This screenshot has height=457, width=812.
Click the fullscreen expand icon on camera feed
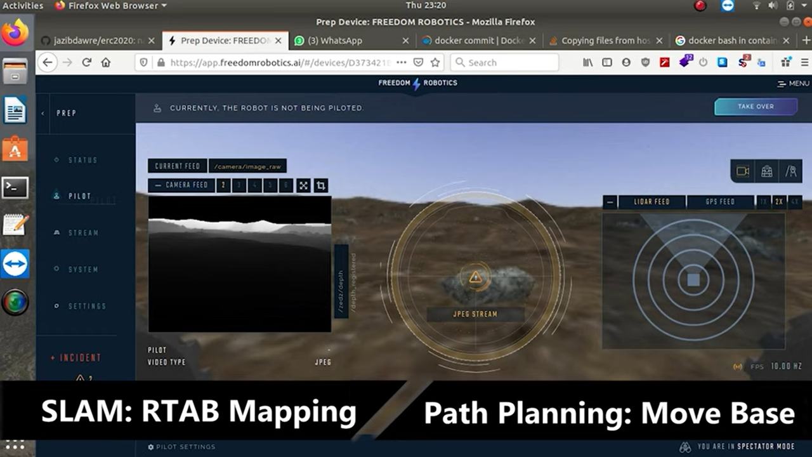(304, 185)
